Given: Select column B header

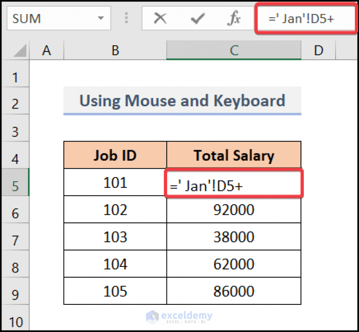Looking at the screenshot, I should pos(115,50).
